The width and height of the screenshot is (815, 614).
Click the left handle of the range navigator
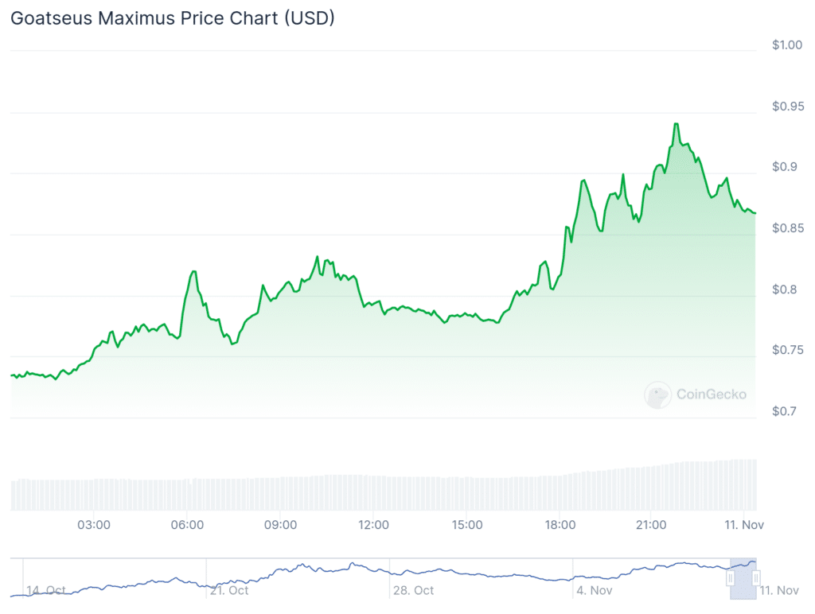click(730, 579)
